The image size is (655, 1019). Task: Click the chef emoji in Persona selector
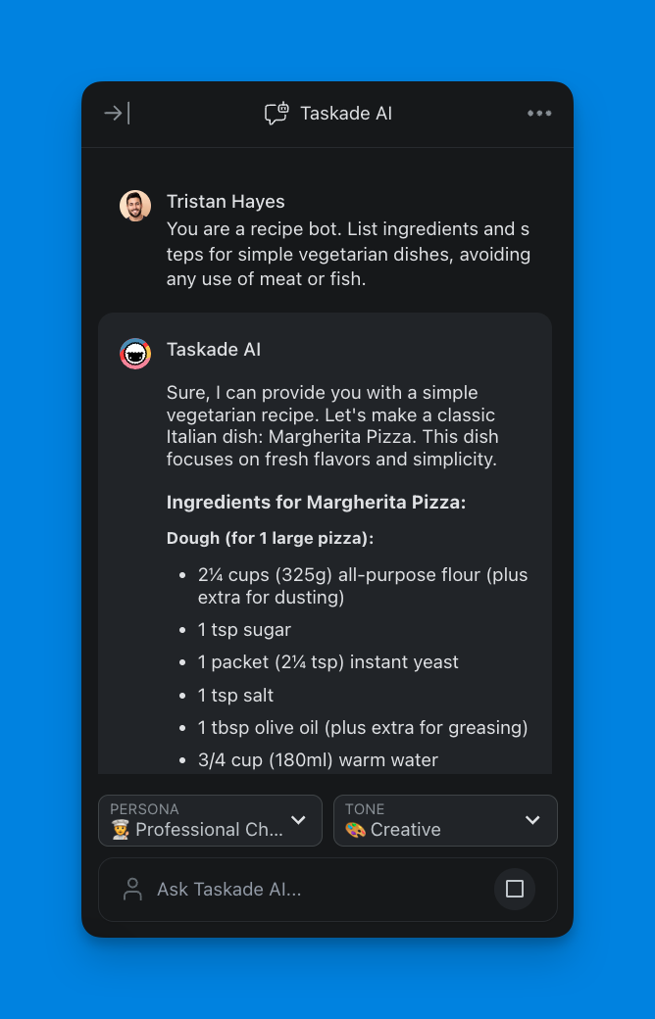point(121,830)
